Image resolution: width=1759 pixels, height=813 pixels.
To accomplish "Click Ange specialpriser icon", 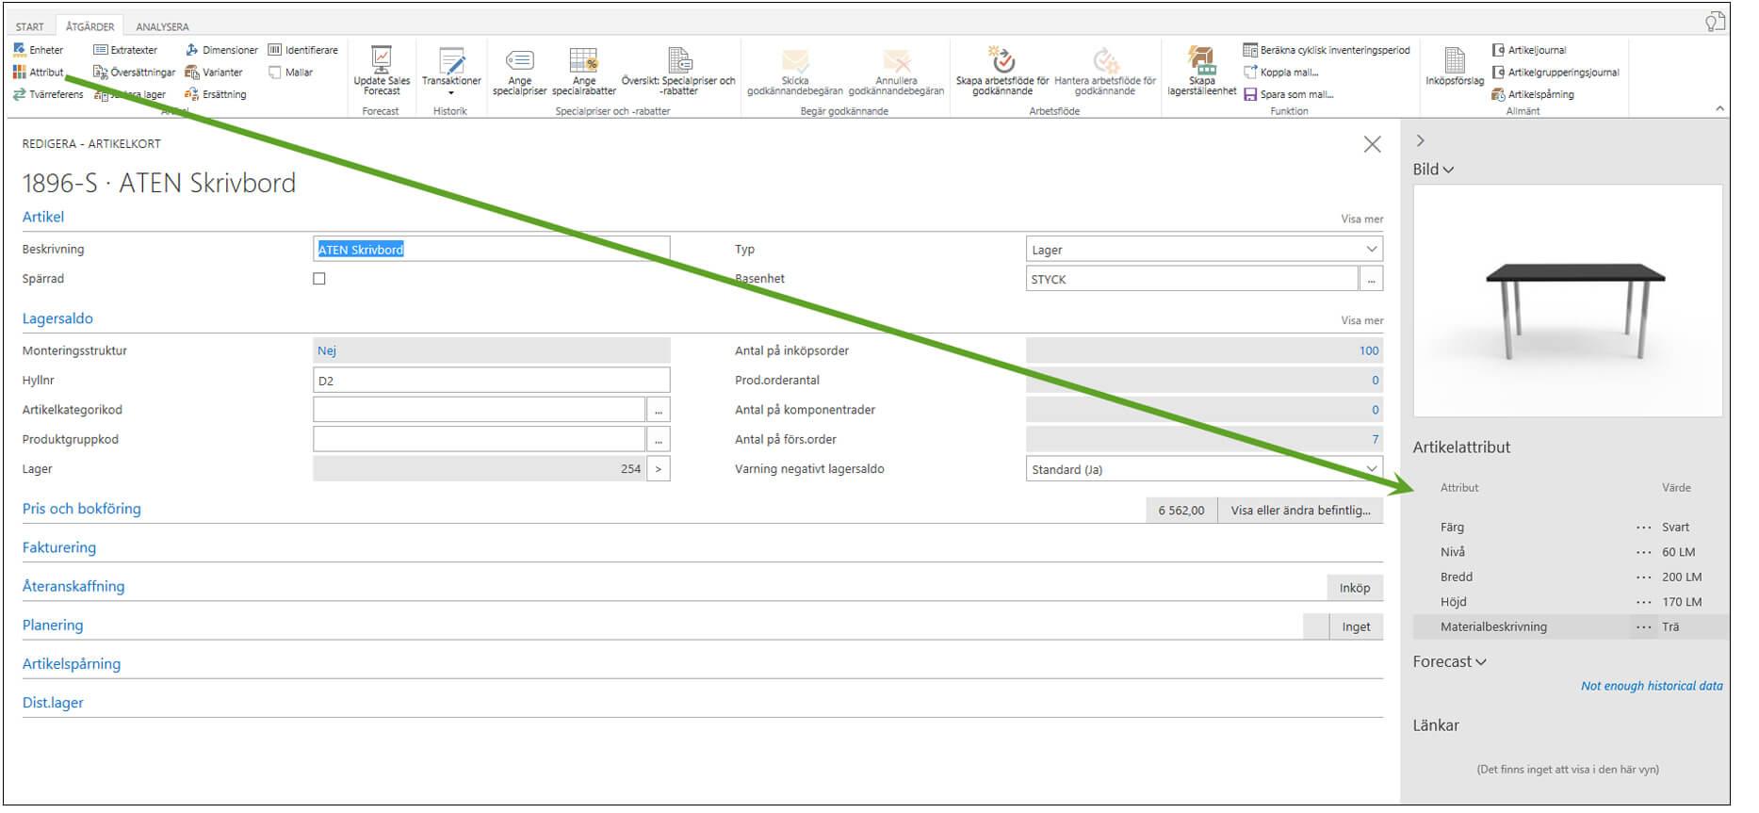I will [x=519, y=61].
